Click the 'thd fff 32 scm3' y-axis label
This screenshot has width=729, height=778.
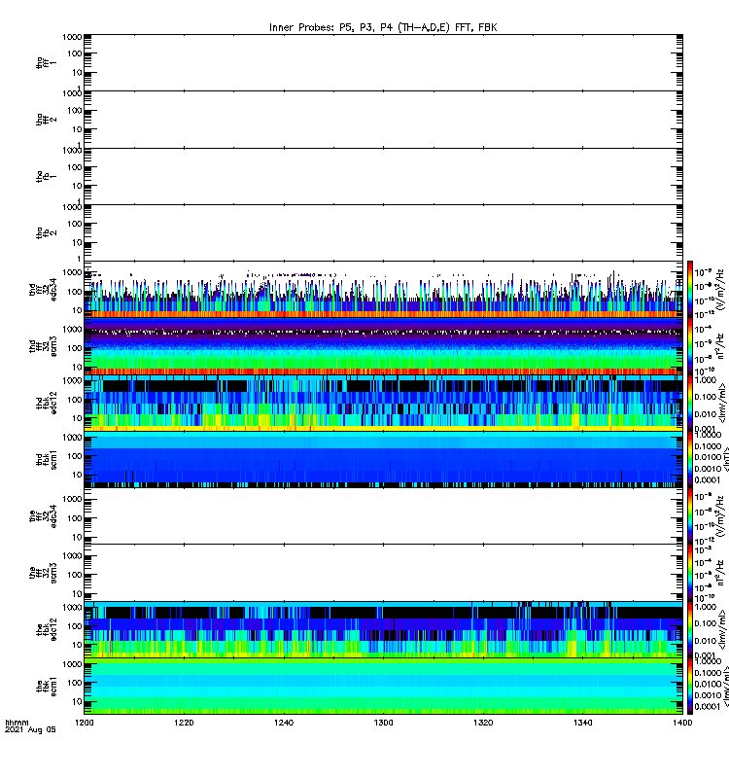tap(43, 346)
